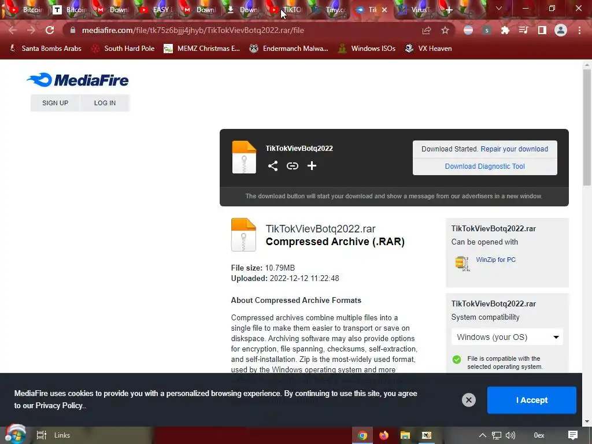Open MEMZ Christmas bookmark

[202, 49]
